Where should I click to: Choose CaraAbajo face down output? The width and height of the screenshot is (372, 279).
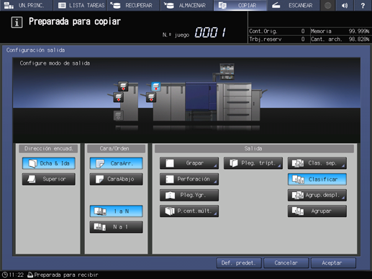click(117, 179)
